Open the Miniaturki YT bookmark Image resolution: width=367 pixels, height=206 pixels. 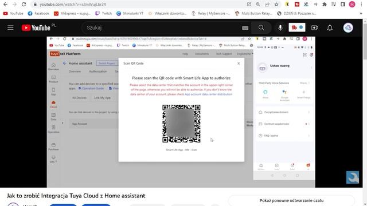tap(130, 13)
